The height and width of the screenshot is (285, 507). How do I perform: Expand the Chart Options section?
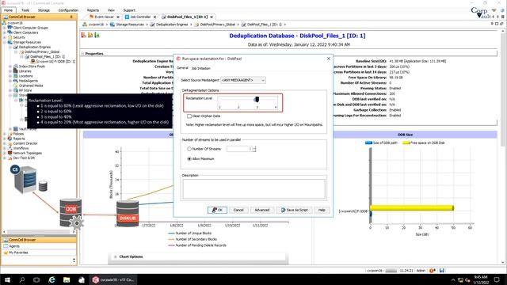pos(116,256)
